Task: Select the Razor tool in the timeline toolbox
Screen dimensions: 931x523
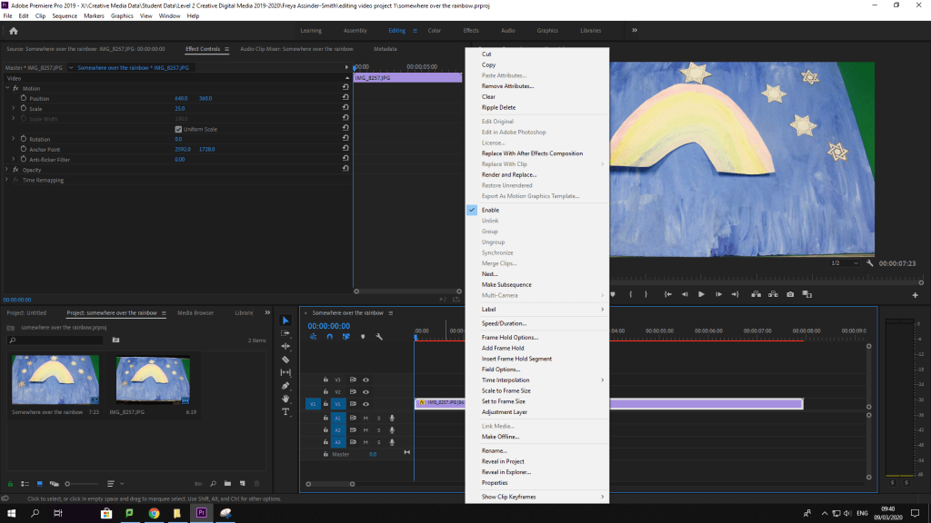Action: pos(285,360)
